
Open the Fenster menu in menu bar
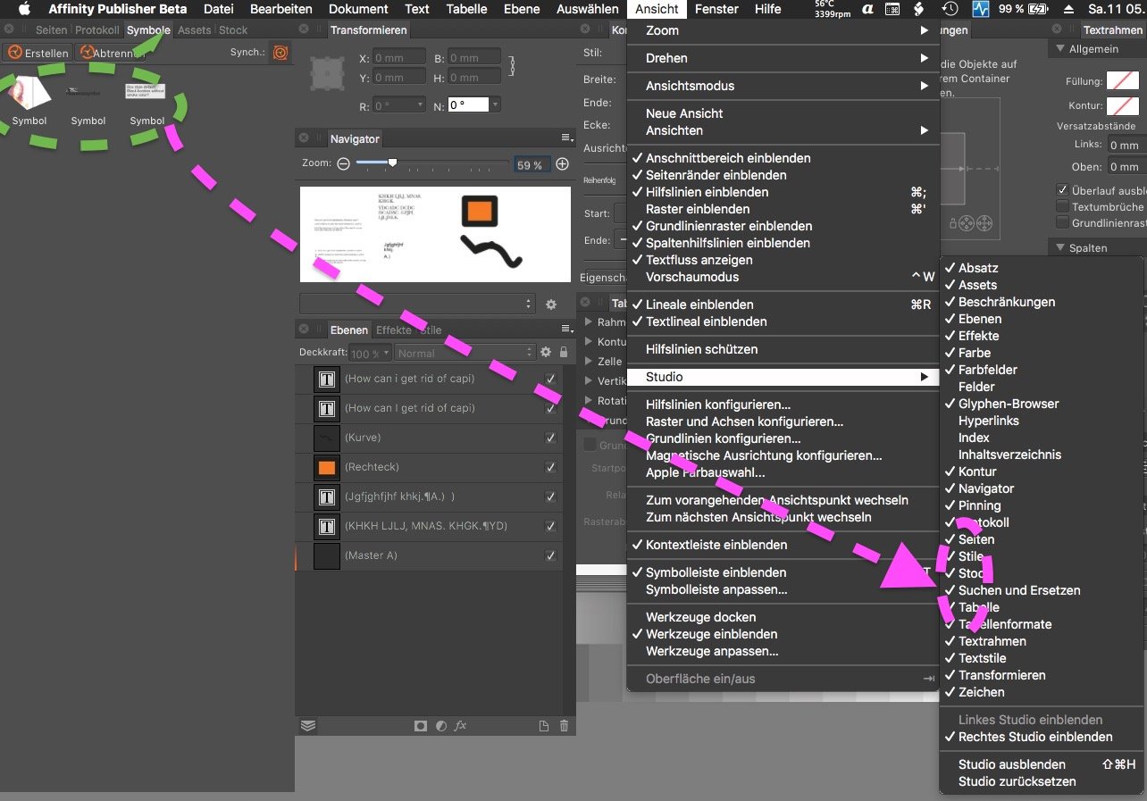(x=716, y=9)
